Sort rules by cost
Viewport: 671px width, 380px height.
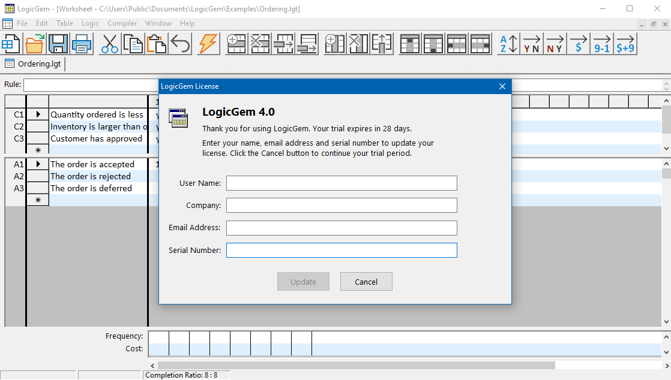[578, 43]
